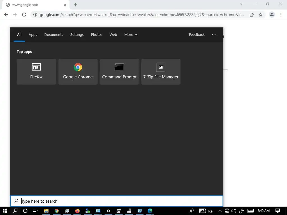The height and width of the screenshot is (215, 287).
Task: Close the www.google.com tab
Action: click(x=65, y=5)
